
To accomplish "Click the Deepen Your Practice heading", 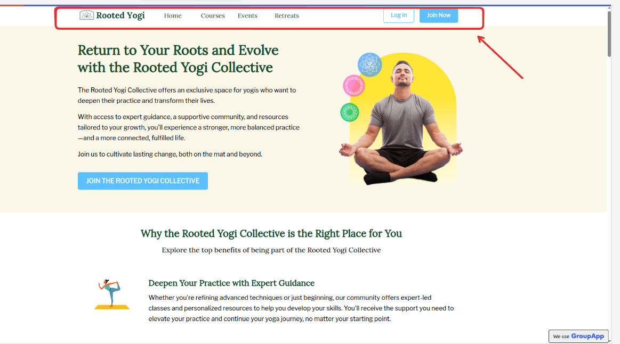I will pos(231,283).
